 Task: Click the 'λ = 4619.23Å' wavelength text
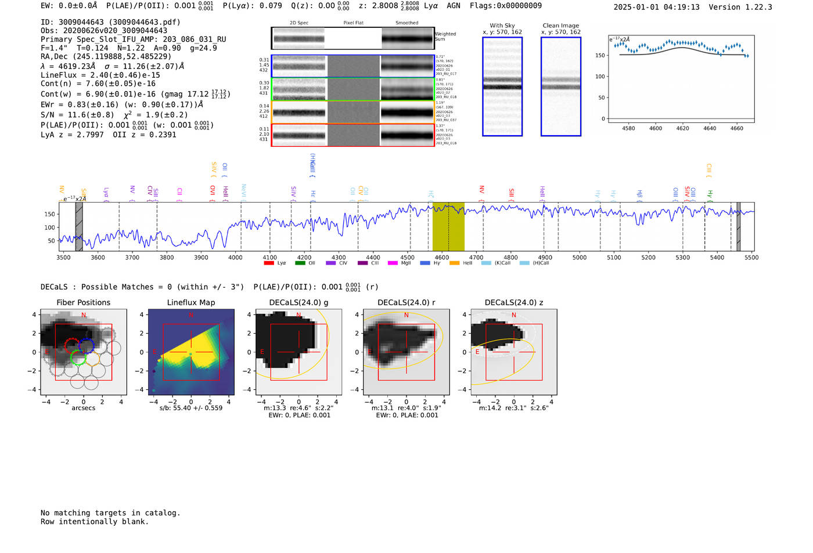[x=67, y=66]
